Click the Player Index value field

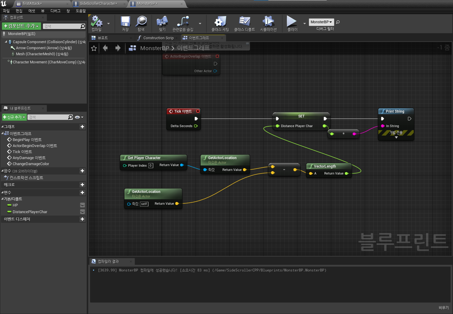coord(150,165)
